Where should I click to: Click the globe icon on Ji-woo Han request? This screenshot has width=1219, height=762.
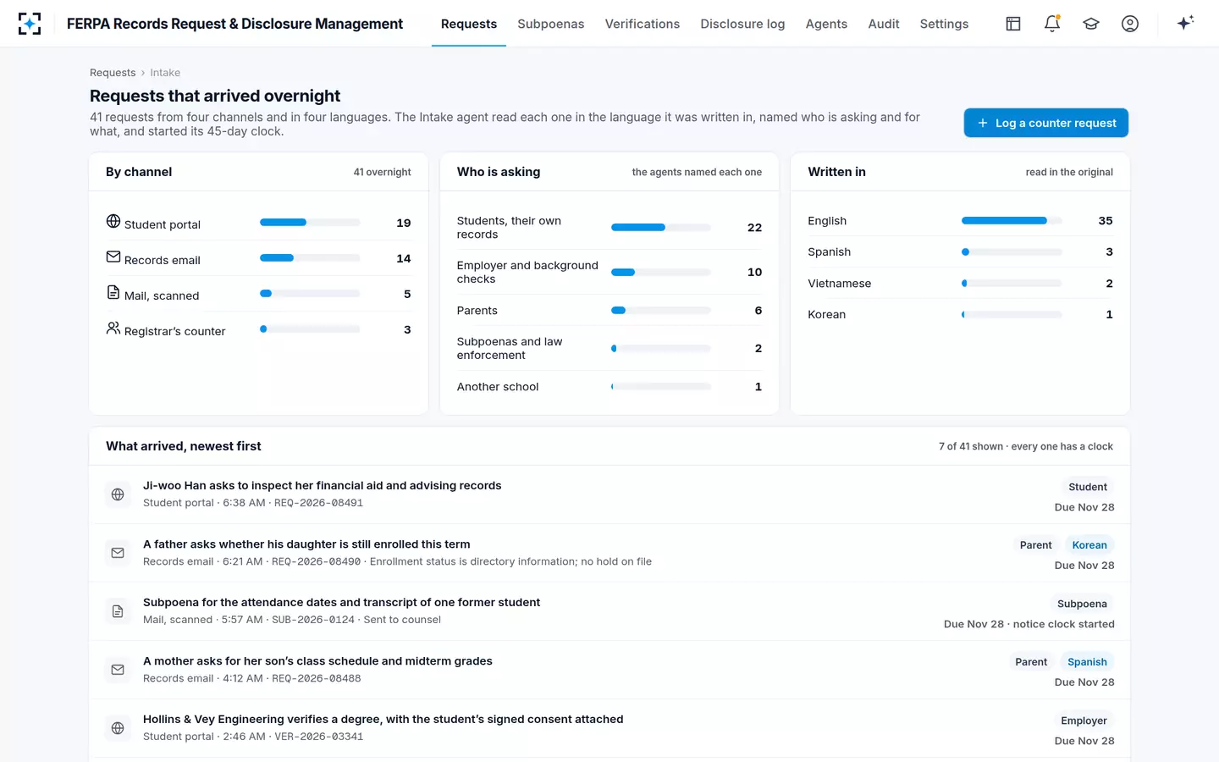118,494
